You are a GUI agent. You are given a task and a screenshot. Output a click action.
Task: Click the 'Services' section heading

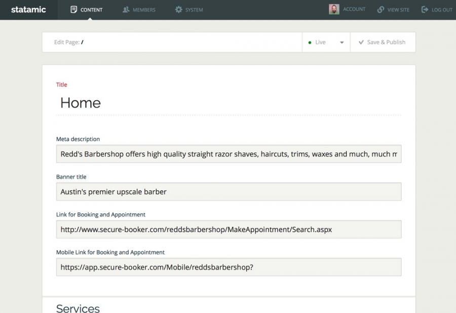pyautogui.click(x=78, y=308)
